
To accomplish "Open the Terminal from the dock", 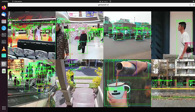I will point(4,35).
